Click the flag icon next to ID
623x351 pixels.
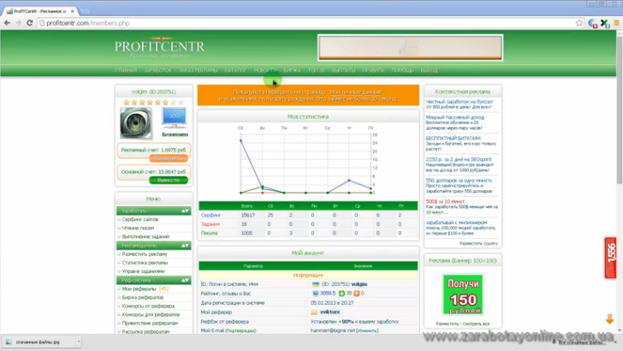point(316,284)
